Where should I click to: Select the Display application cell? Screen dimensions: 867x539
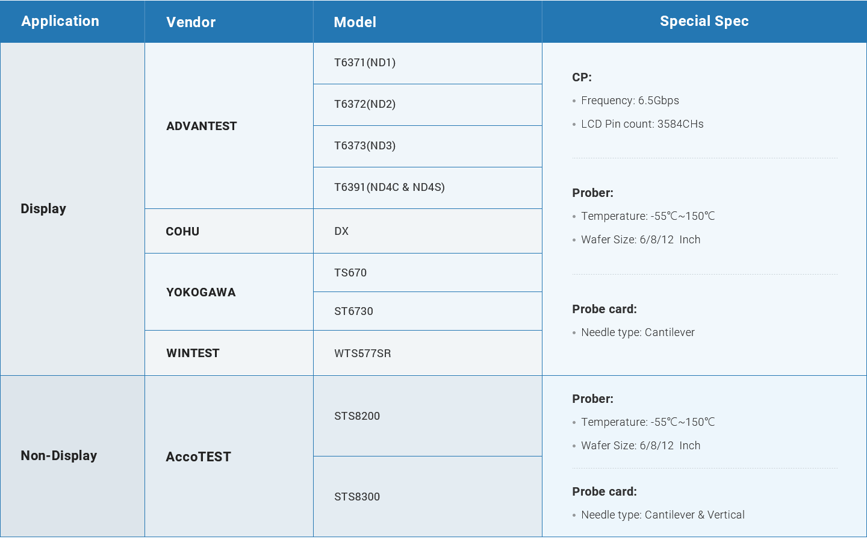[43, 208]
